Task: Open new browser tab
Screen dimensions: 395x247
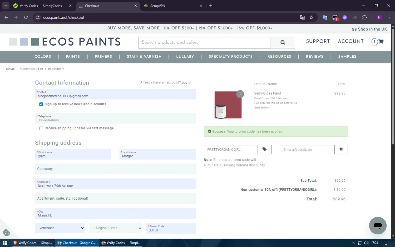Action: tap(211, 6)
